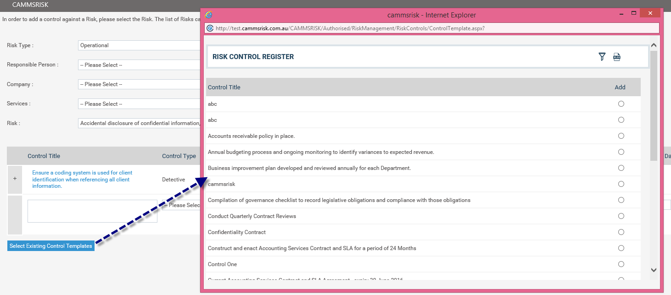Click the popup address bar URL
The image size is (671, 295).
tap(350, 28)
